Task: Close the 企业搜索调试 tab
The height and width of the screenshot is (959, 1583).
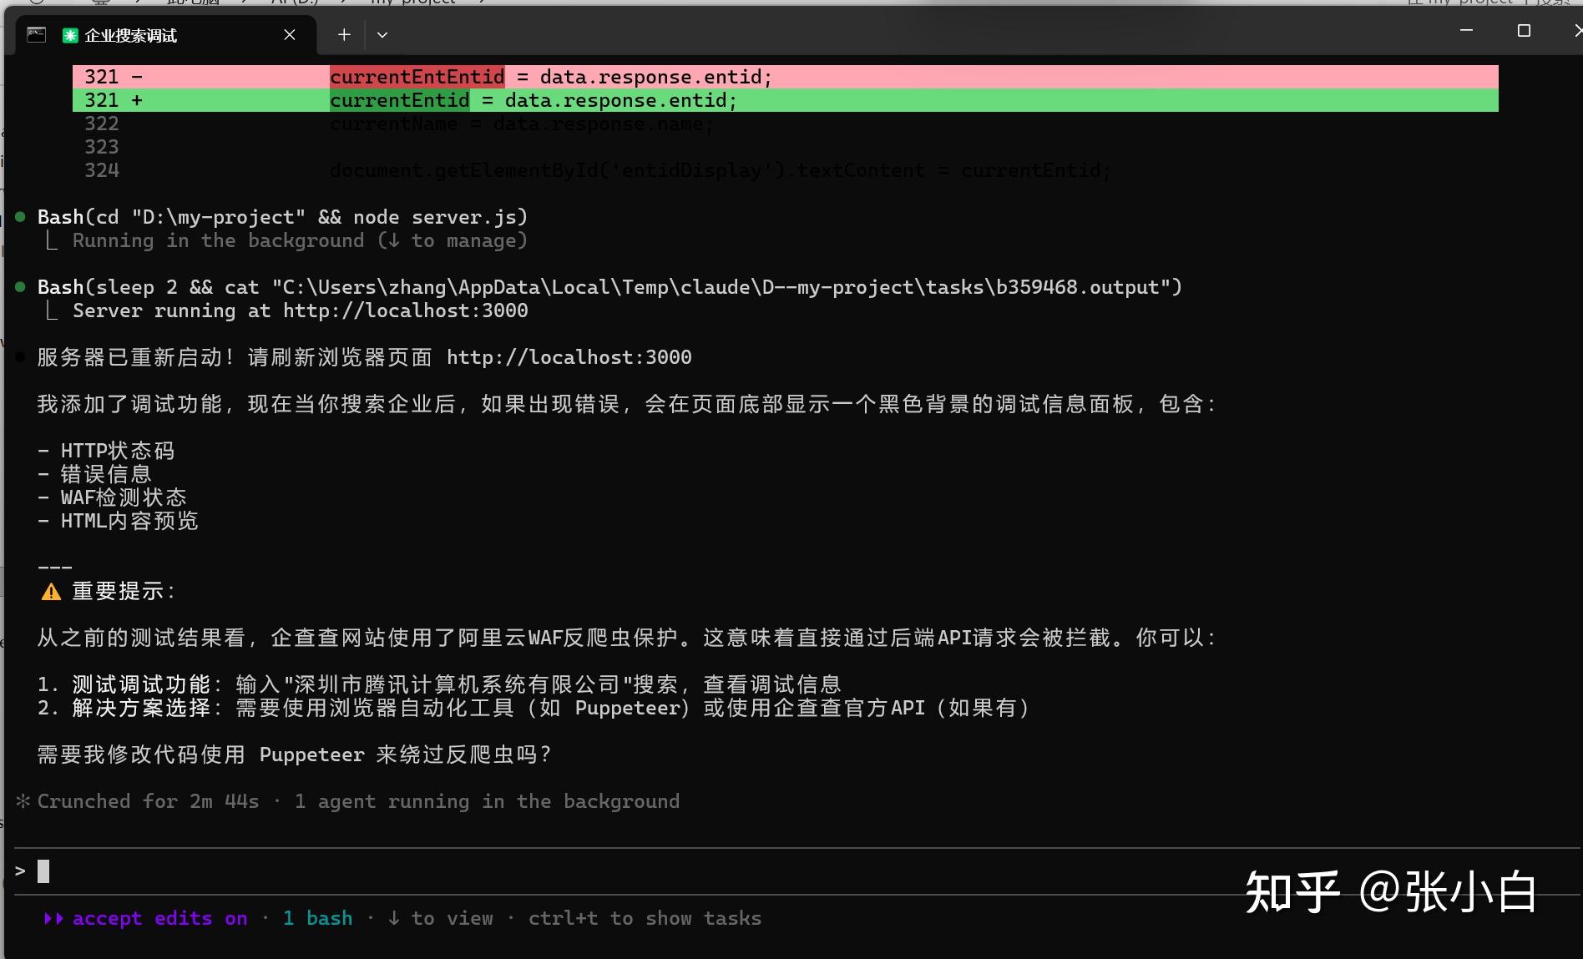Action: (x=289, y=35)
